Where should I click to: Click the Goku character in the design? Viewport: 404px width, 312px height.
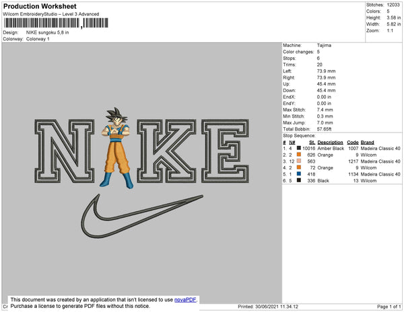[116, 148]
